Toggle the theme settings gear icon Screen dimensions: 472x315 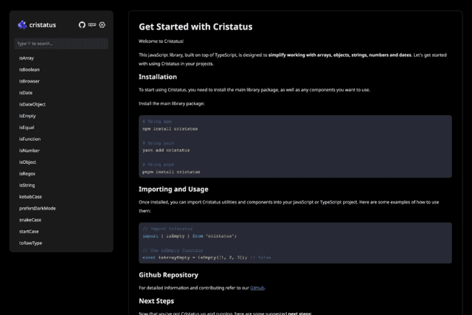[x=103, y=24]
